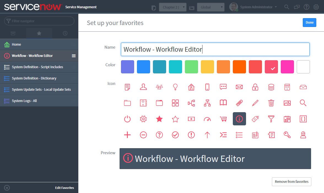
Task: Pick the hierarchy tree icon
Action: click(x=207, y=103)
